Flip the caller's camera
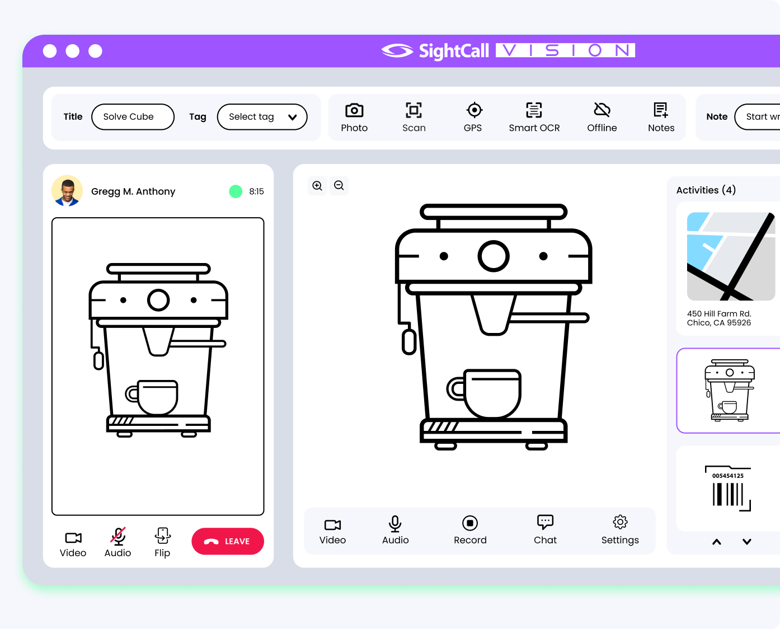The image size is (780, 629). (162, 542)
